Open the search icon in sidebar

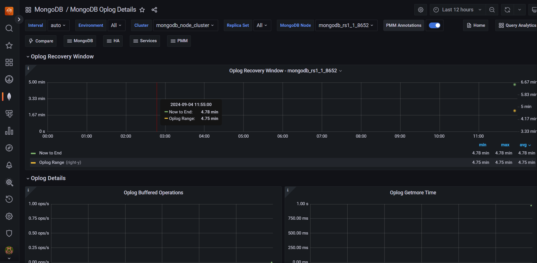tap(9, 28)
